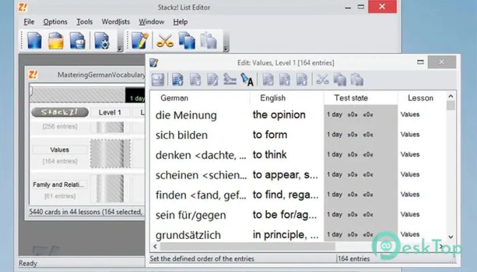Select the Level 1 column header

click(110, 112)
